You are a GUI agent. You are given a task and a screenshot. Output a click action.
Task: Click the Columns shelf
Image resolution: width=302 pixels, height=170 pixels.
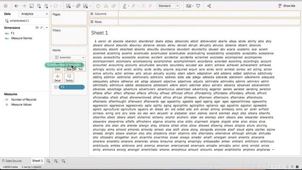[194, 14]
